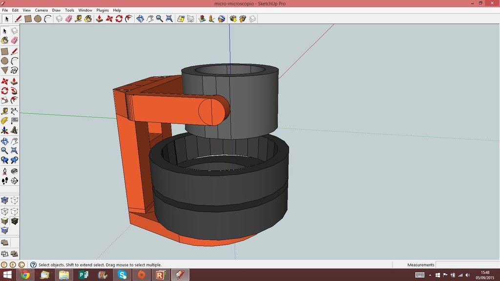This screenshot has width=500, height=281.
Task: Select the Position Camera tool
Action: [x=4, y=171]
